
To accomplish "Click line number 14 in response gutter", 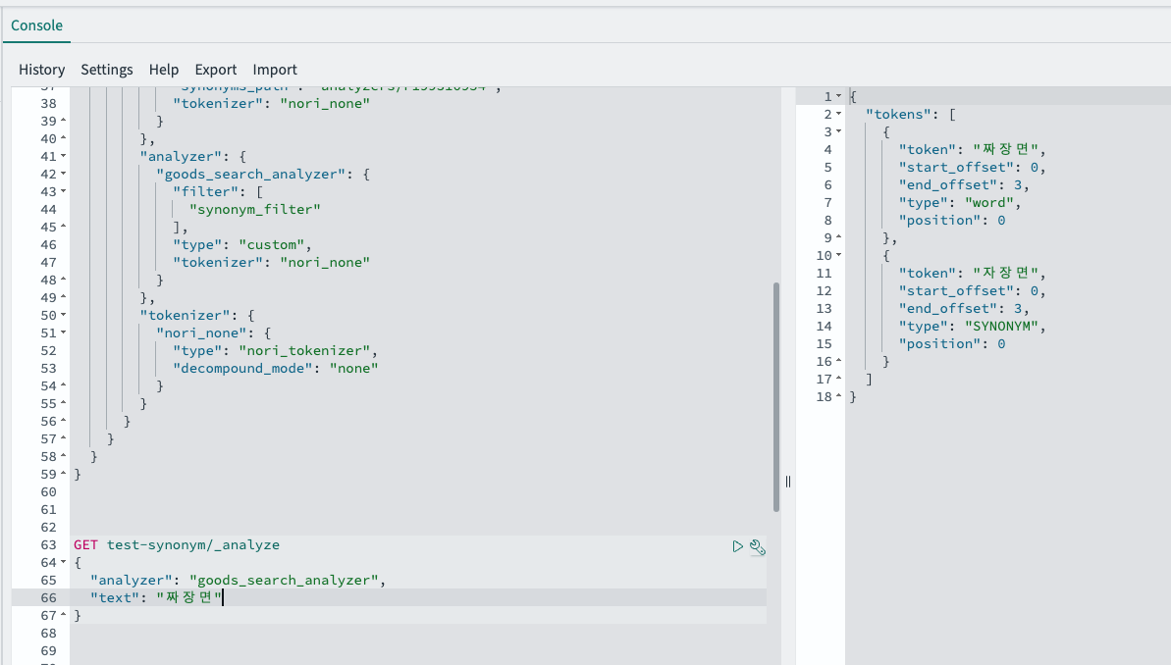I will (x=824, y=327).
